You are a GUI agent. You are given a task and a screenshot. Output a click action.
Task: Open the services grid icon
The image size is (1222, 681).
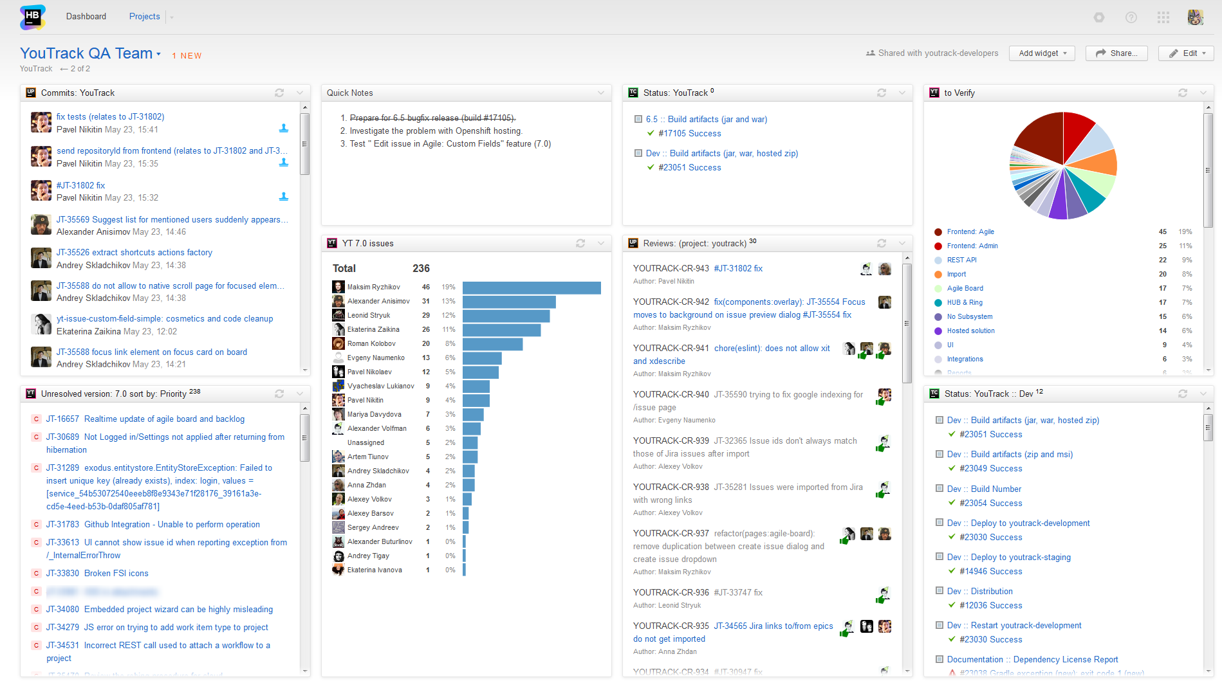(x=1163, y=17)
